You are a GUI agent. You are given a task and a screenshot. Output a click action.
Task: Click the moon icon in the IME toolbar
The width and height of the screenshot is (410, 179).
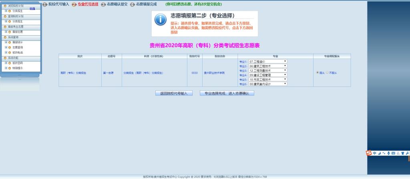379,153
